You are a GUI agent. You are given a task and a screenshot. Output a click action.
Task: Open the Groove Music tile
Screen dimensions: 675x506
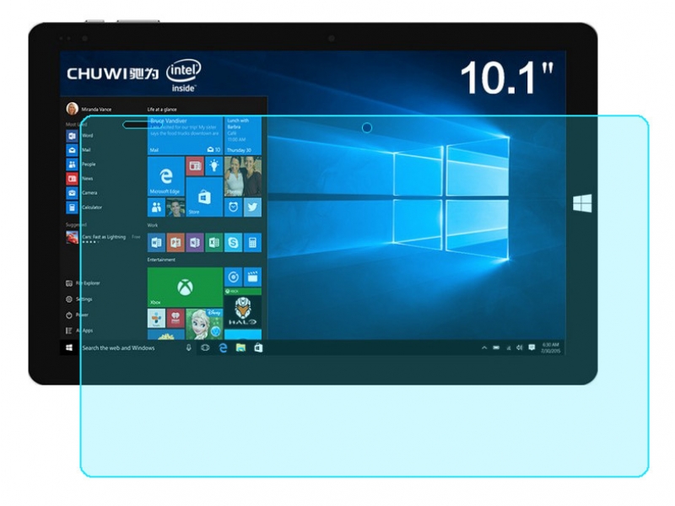point(233,277)
